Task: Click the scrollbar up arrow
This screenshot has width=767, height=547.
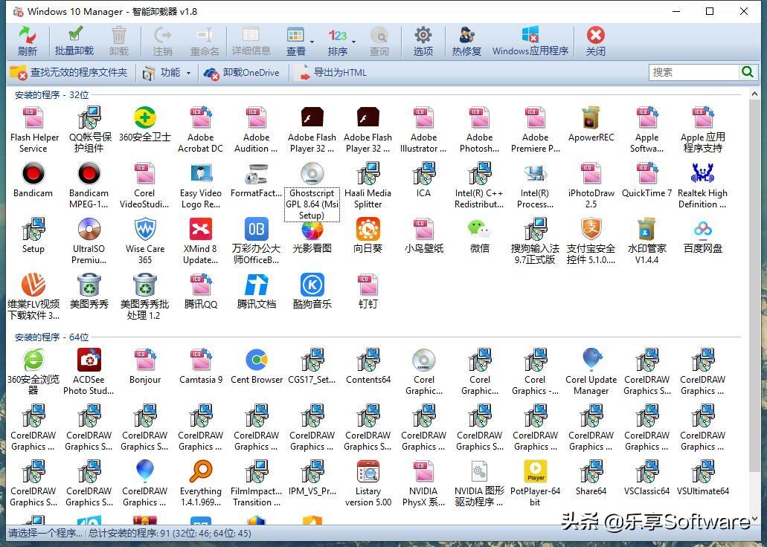Action: [x=754, y=94]
